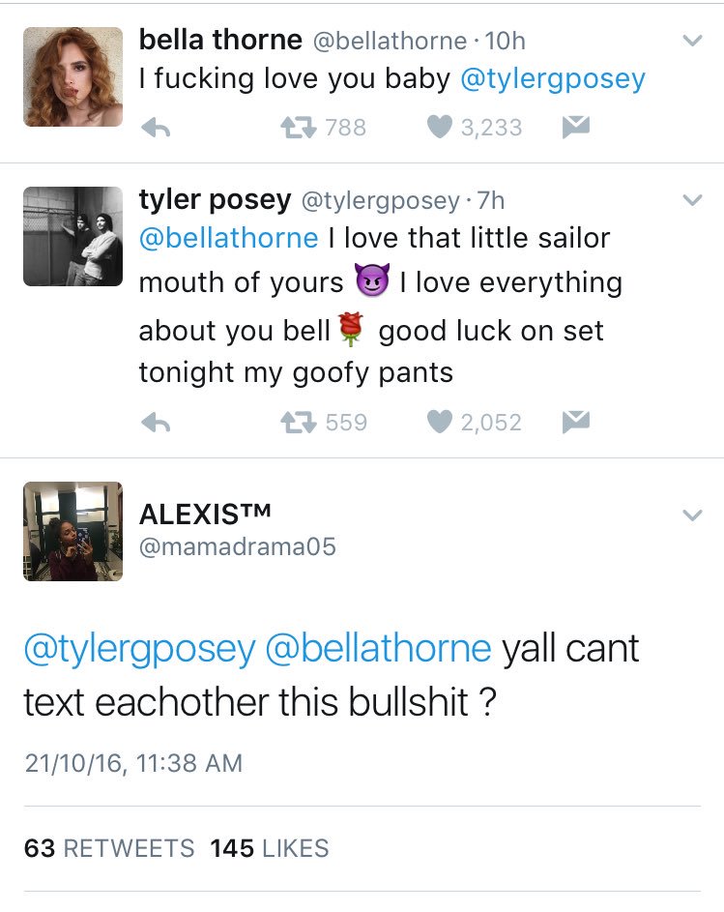The height and width of the screenshot is (912, 724).
Task: Like tyler posey's tweet with 2,052 likes
Action: [440, 423]
